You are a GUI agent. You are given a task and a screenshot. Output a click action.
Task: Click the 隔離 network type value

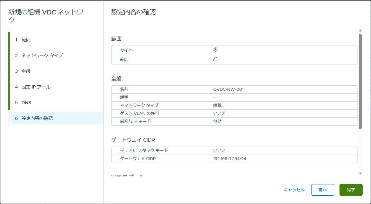[x=217, y=105]
